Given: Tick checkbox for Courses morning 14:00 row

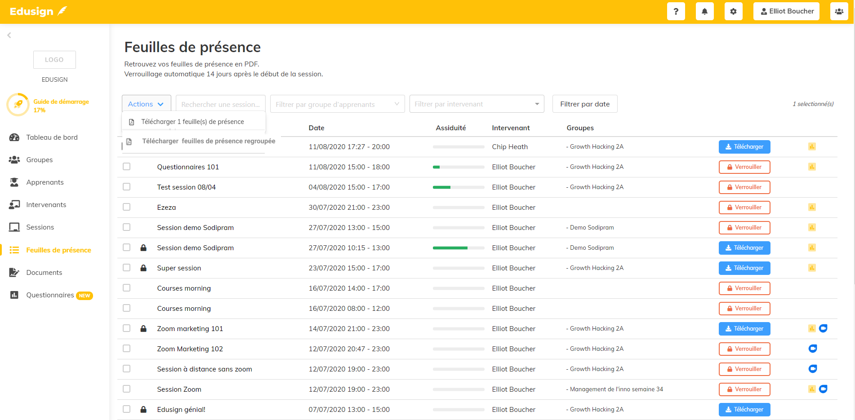Looking at the screenshot, I should coord(127,288).
